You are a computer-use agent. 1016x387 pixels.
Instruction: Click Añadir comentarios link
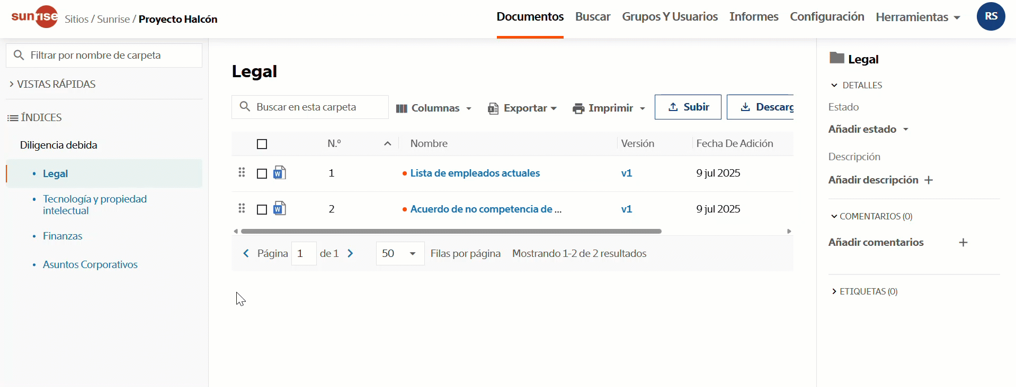coord(876,242)
